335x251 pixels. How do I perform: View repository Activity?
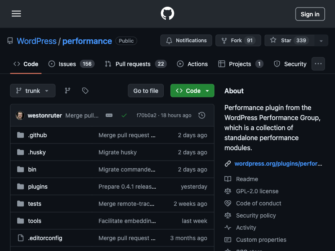(x=246, y=228)
